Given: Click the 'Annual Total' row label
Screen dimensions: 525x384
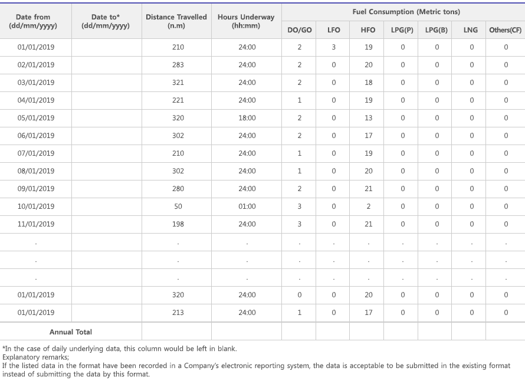Looking at the screenshot, I should click(71, 332).
